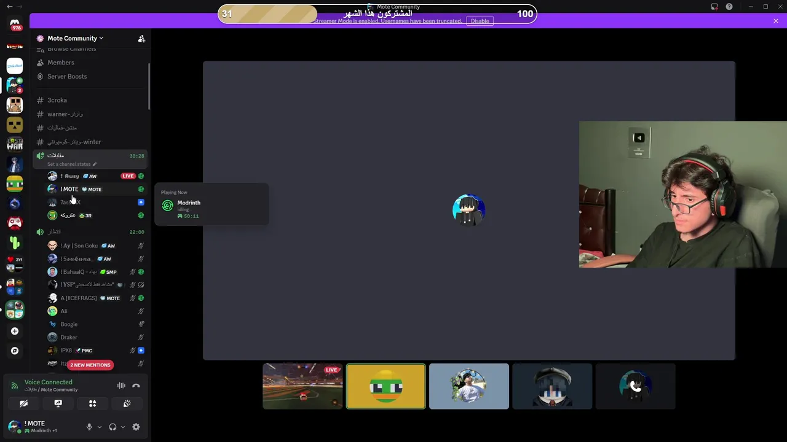This screenshot has height=442, width=787.
Task: Click the forward arrow in the title bar
Action: pos(20,7)
